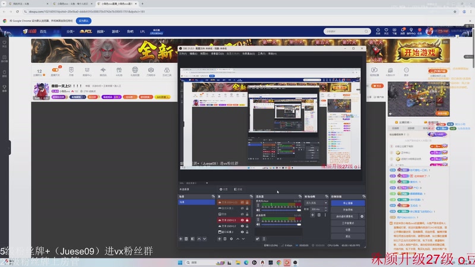The width and height of the screenshot is (475, 267).
Task: Expand the 游戏 menu on Douyu
Action: point(116,31)
